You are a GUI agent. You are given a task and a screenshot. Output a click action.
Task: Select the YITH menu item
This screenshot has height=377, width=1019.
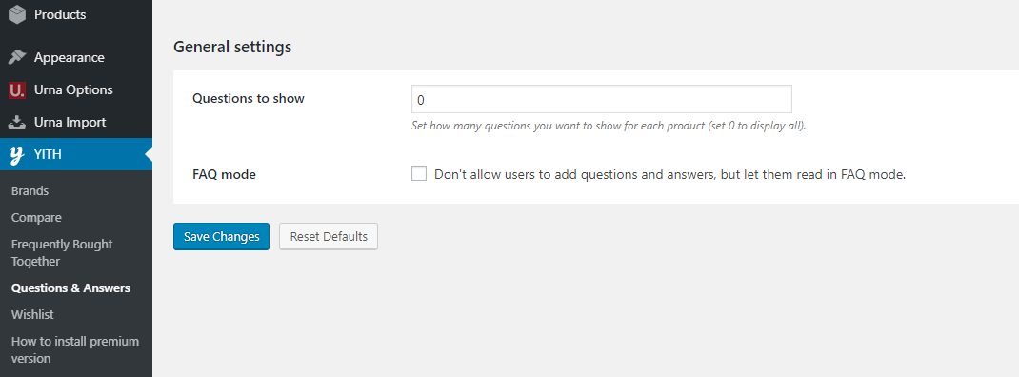click(x=76, y=154)
